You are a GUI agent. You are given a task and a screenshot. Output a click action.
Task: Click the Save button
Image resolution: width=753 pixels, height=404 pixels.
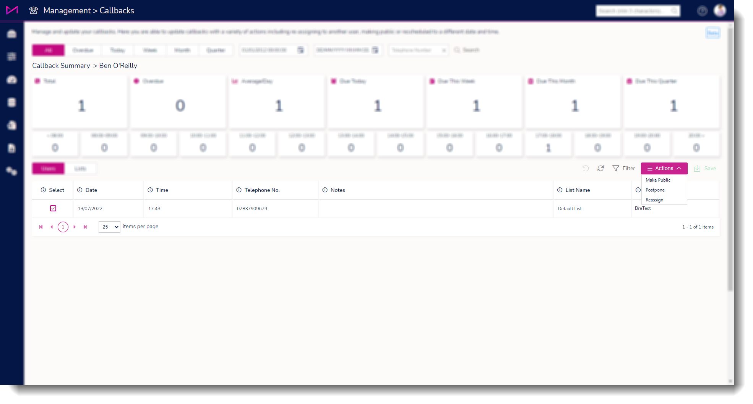pos(705,168)
